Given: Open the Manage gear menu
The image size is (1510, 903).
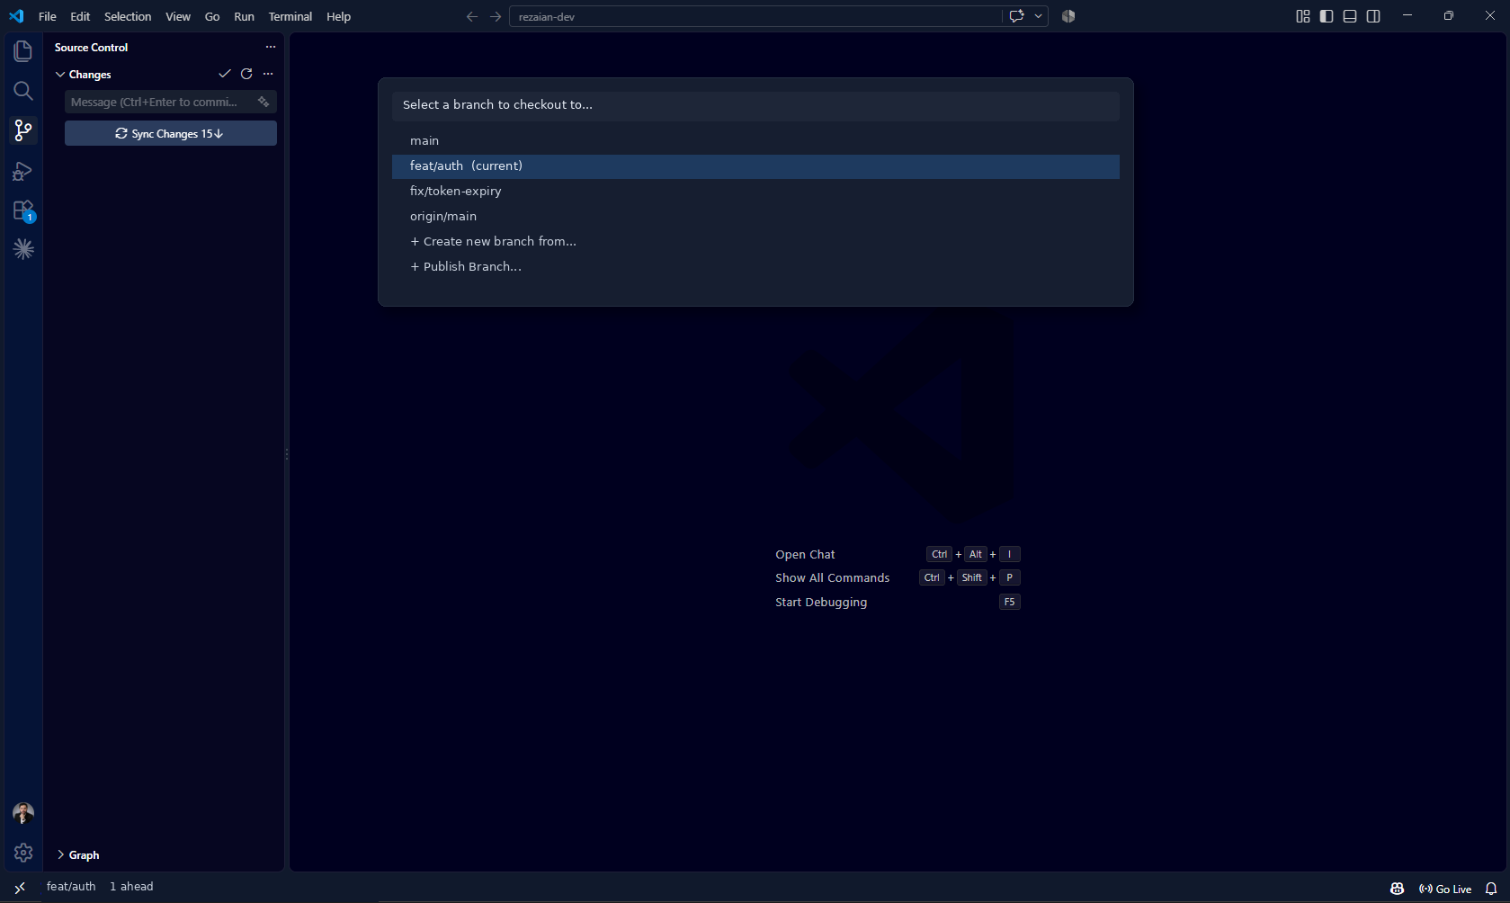Looking at the screenshot, I should point(23,853).
